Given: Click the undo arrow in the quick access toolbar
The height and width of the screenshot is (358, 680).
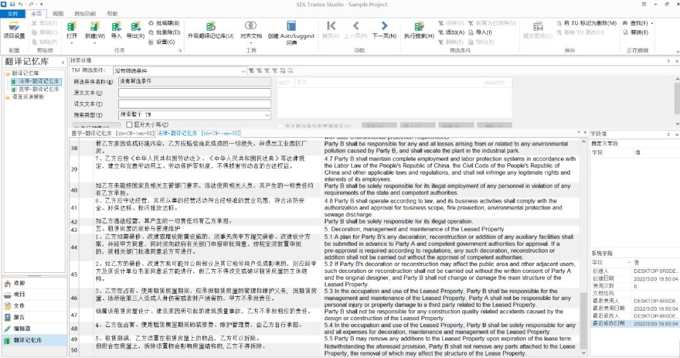Looking at the screenshot, I should [20, 4].
